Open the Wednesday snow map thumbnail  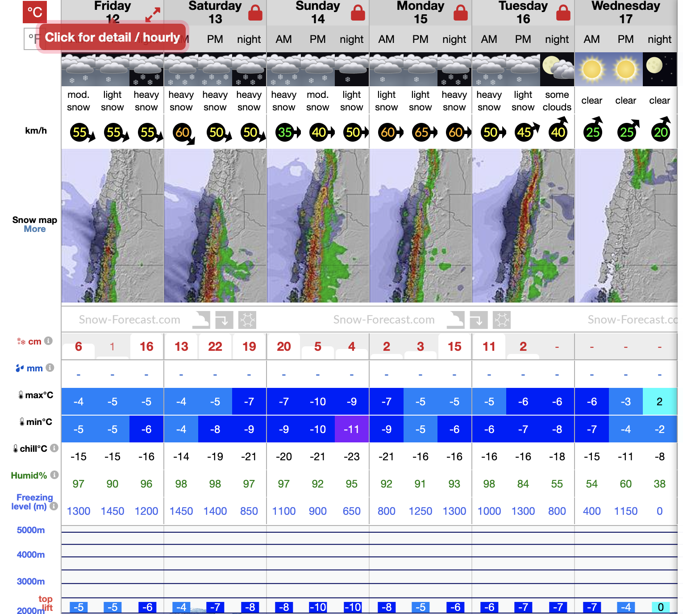[x=626, y=226]
